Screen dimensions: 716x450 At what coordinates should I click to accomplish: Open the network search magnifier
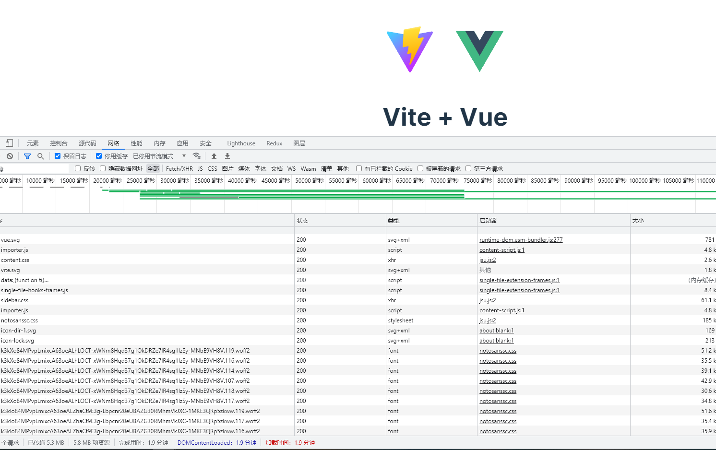[41, 156]
